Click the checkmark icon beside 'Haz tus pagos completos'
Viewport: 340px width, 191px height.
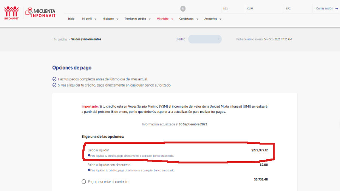[x=54, y=79]
